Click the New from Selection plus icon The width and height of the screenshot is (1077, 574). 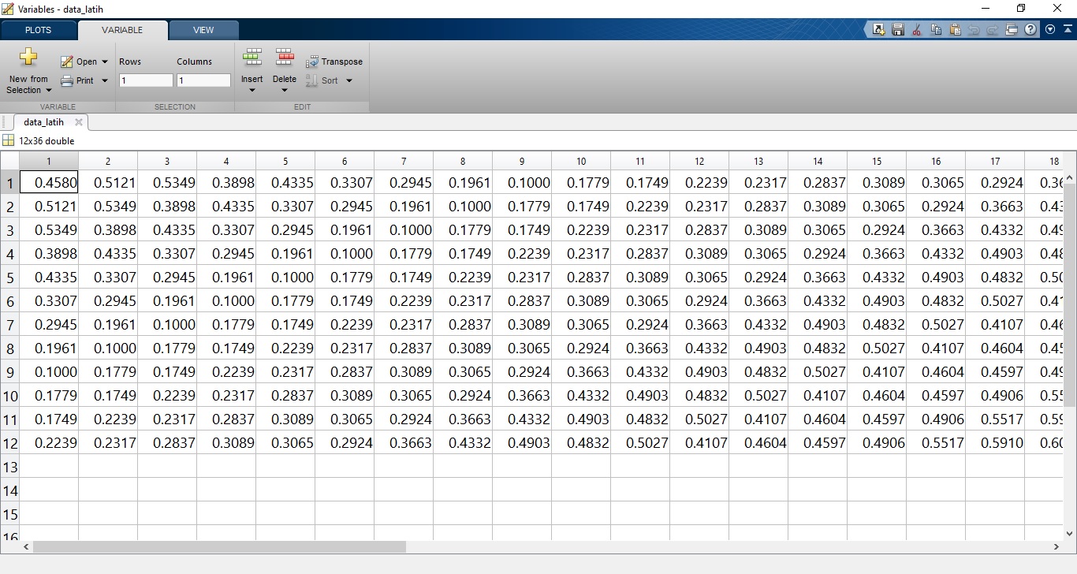coord(28,57)
